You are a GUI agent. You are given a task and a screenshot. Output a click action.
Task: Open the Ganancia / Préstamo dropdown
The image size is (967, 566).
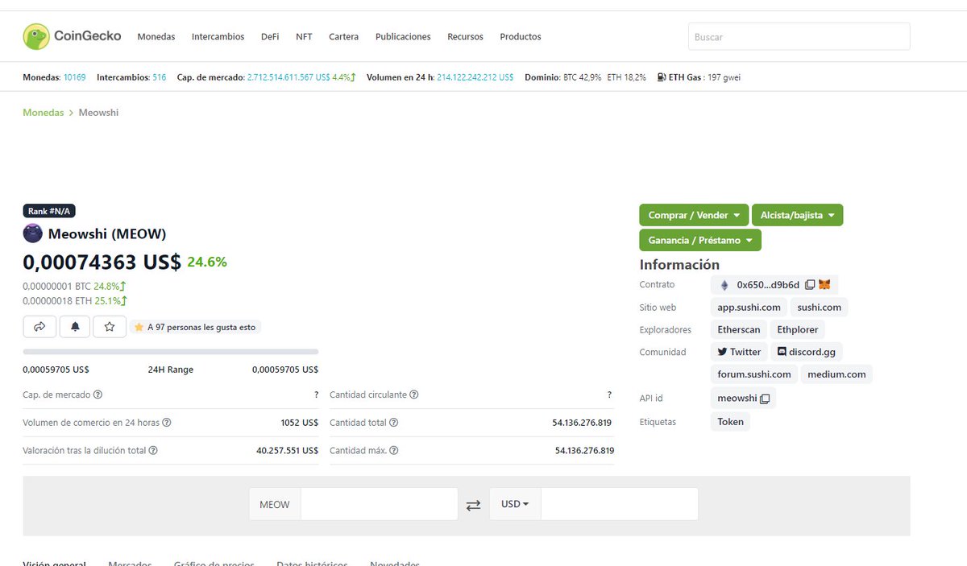(x=700, y=240)
